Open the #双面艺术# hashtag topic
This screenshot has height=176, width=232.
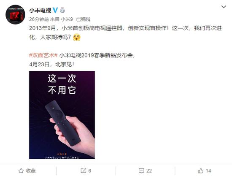tap(43, 55)
